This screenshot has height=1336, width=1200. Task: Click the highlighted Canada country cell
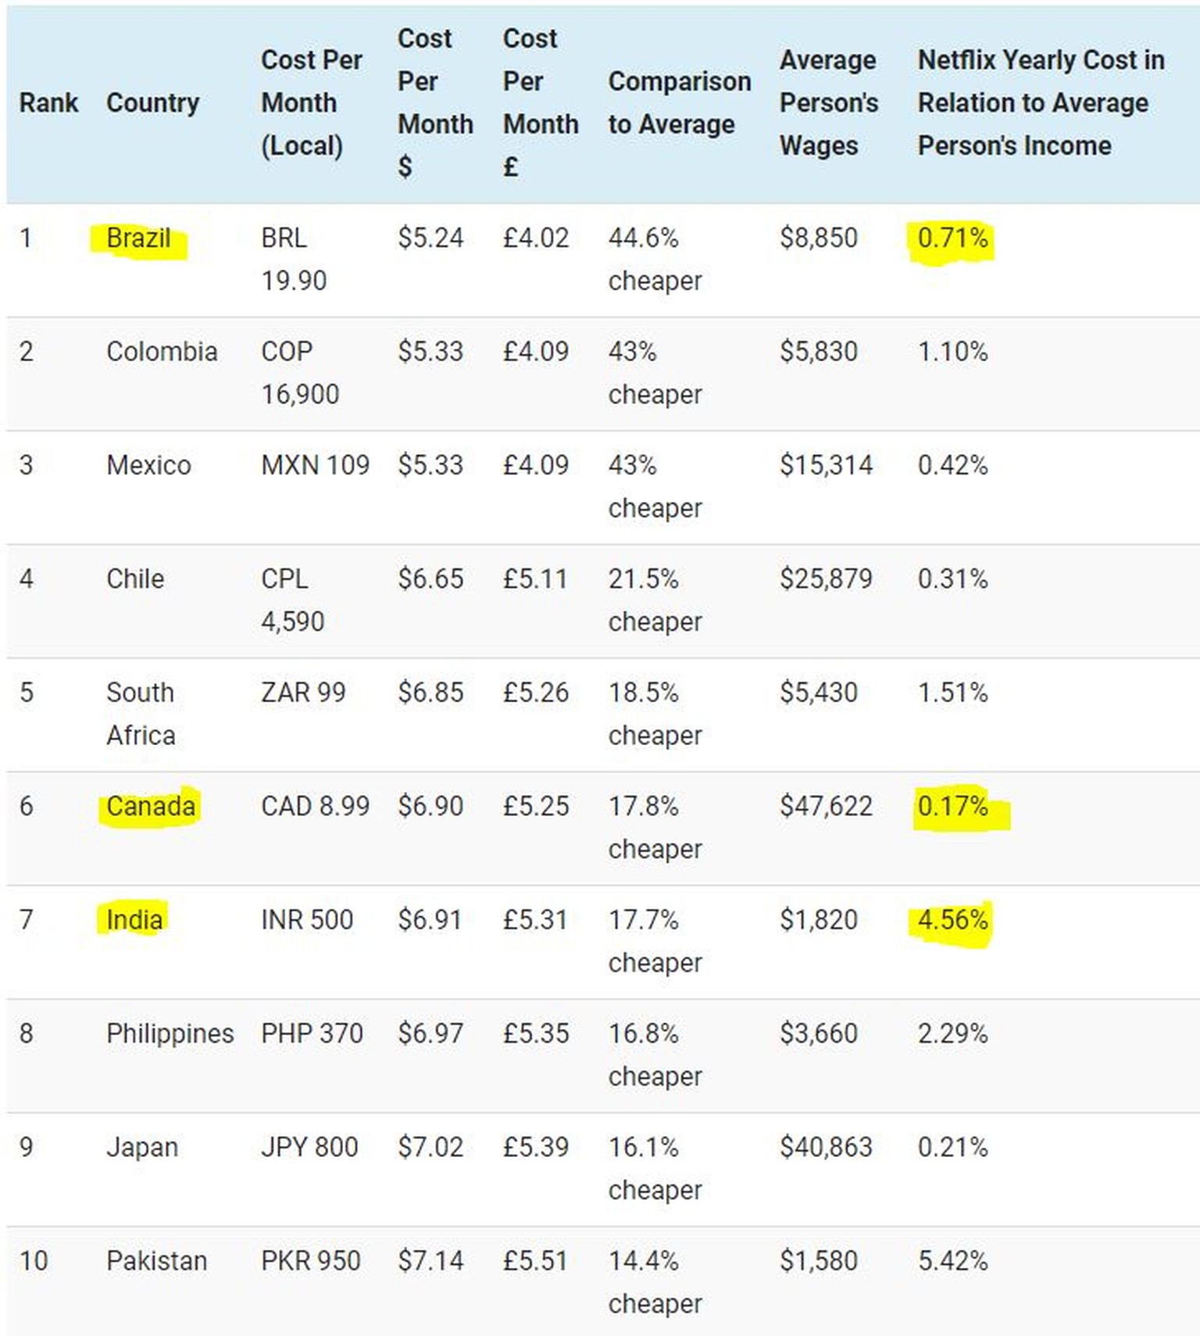click(x=151, y=806)
